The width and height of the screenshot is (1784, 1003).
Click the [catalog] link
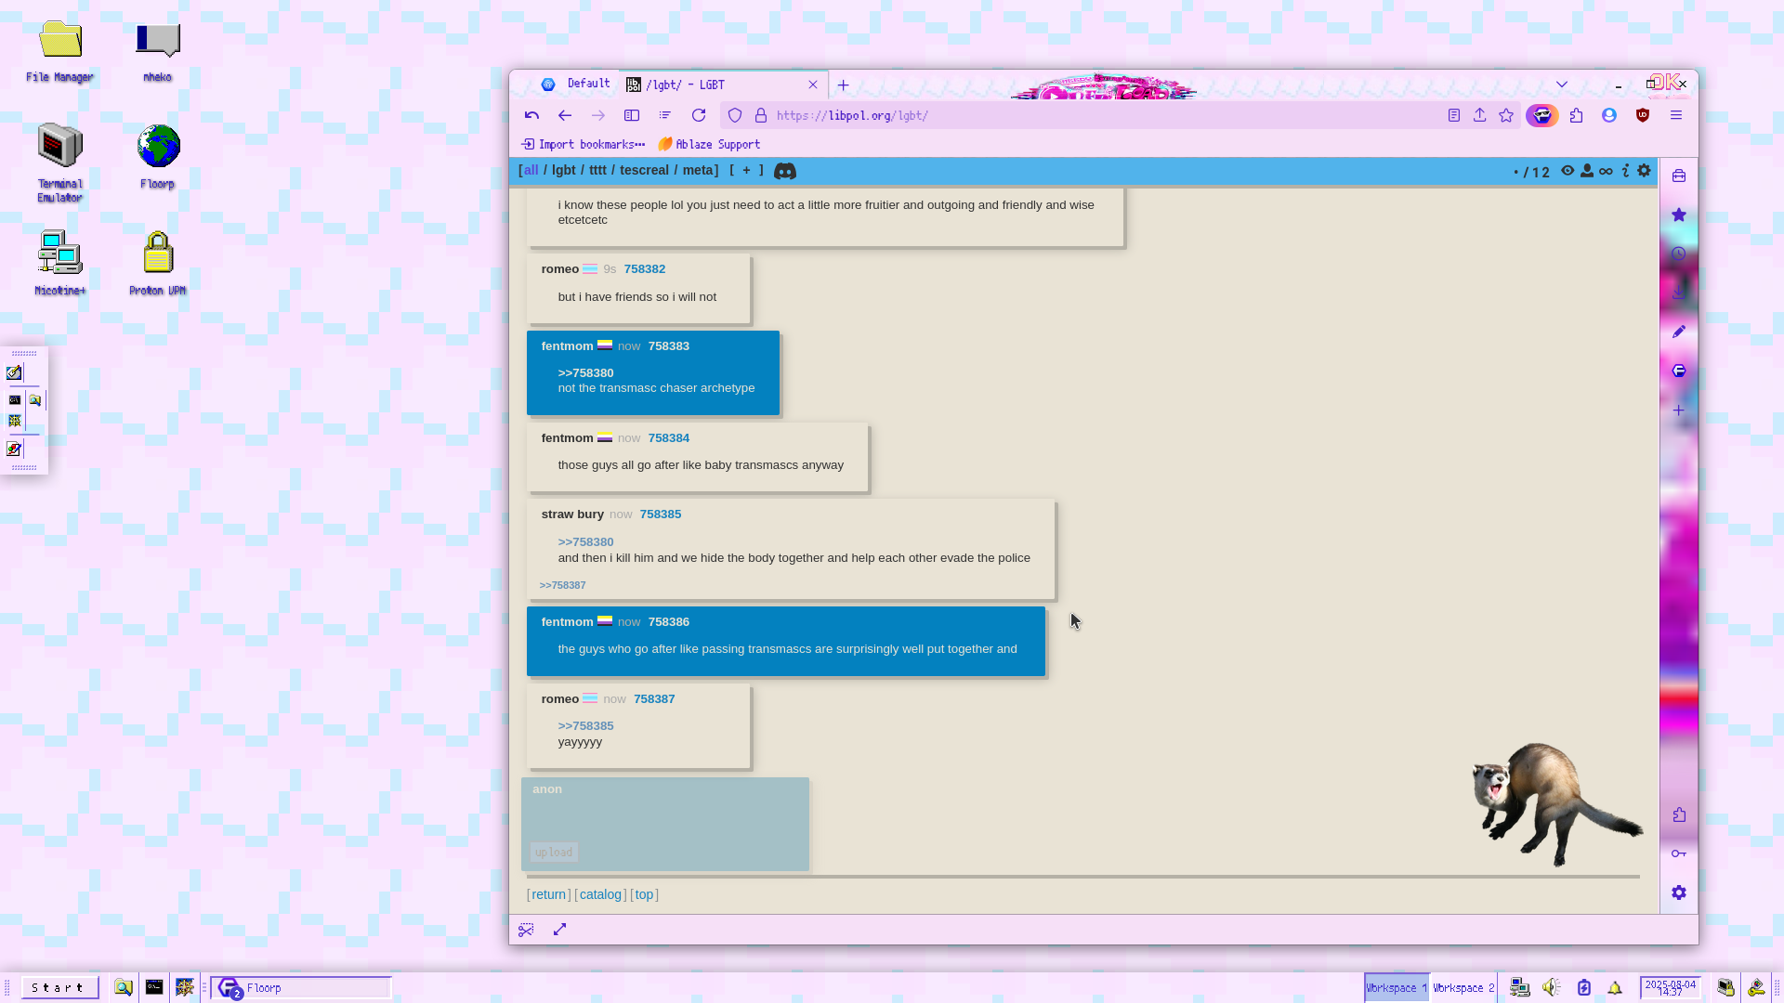600,894
